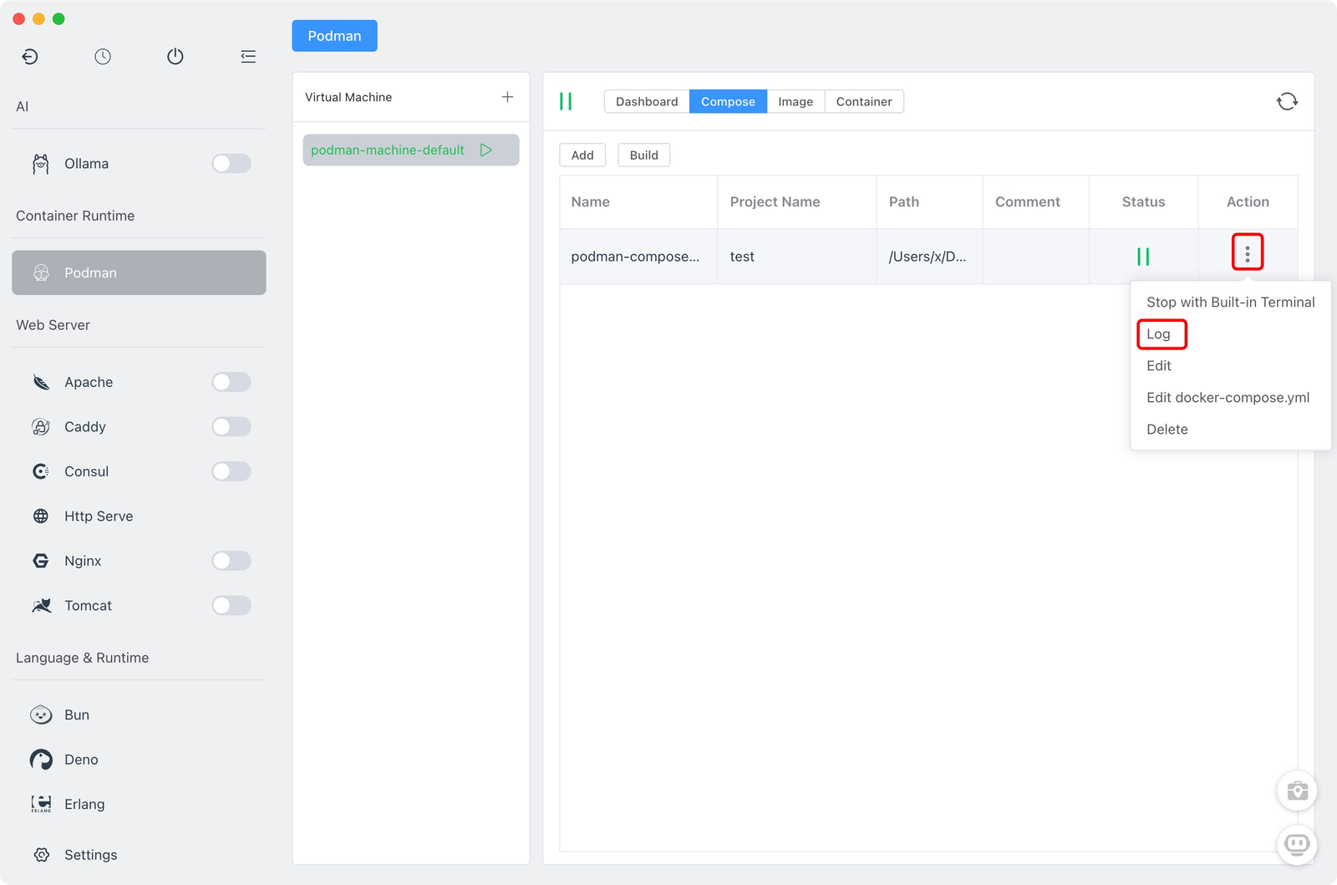Click the plus icon to add virtual machine
Image resolution: width=1337 pixels, height=885 pixels.
[507, 97]
